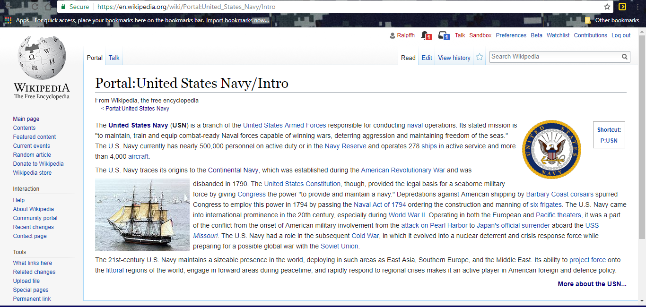Open the alerts bell notification icon
The height and width of the screenshot is (307, 646).
426,35
